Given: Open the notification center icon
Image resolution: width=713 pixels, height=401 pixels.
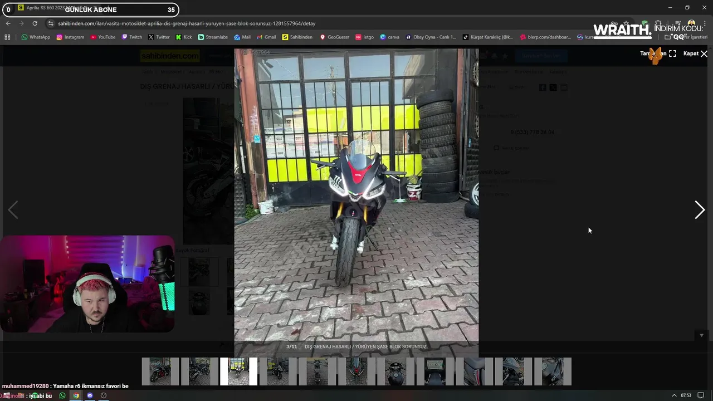Looking at the screenshot, I should [x=701, y=395].
